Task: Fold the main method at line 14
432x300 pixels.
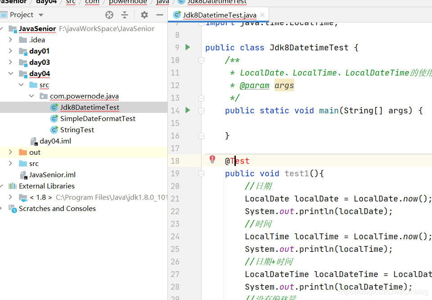Action: point(202,111)
